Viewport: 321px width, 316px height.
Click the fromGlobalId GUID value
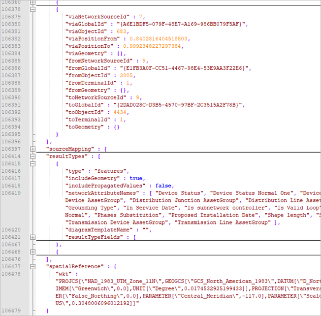(x=184, y=68)
